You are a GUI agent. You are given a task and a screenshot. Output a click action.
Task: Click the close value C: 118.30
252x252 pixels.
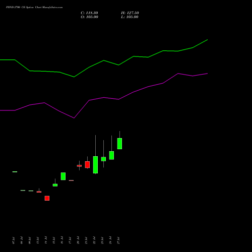click(89, 13)
